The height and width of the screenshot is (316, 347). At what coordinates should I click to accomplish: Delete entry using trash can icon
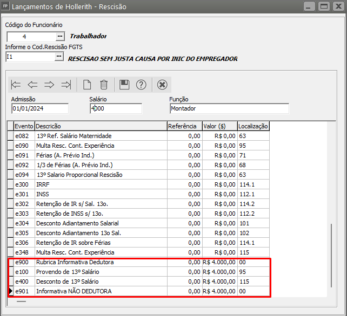click(x=104, y=85)
